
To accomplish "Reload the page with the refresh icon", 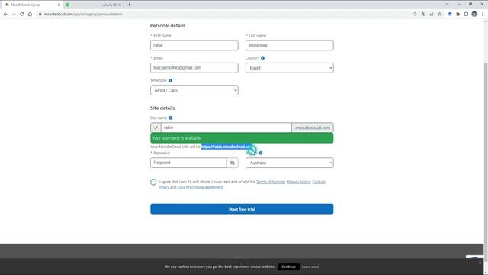I will click(22, 14).
